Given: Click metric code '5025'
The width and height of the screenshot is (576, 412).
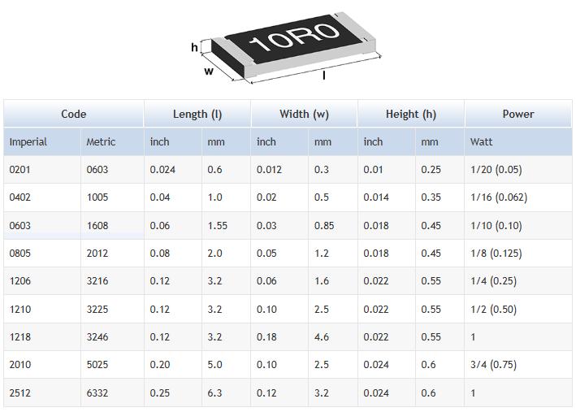Looking at the screenshot, I should (x=97, y=365).
